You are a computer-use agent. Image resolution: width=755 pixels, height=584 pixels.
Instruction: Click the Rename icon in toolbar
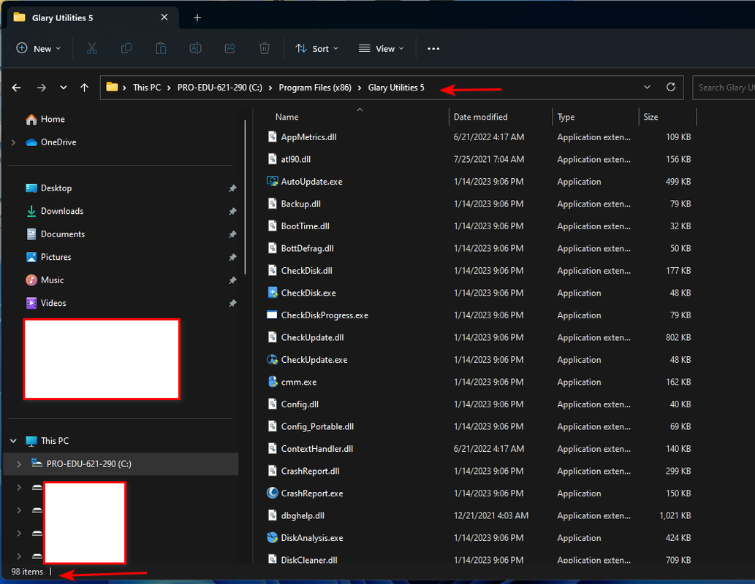(195, 49)
